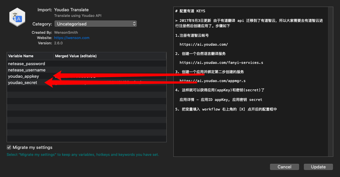Open the Category dropdown showing Uncategorised
The height and width of the screenshot is (177, 340).
click(95, 24)
